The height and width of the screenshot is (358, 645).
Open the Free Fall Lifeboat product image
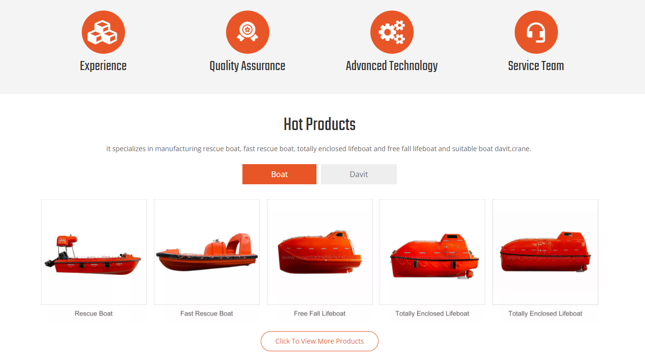pos(320,252)
